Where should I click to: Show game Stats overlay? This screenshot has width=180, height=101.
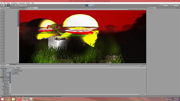pyautogui.click(x=139, y=9)
